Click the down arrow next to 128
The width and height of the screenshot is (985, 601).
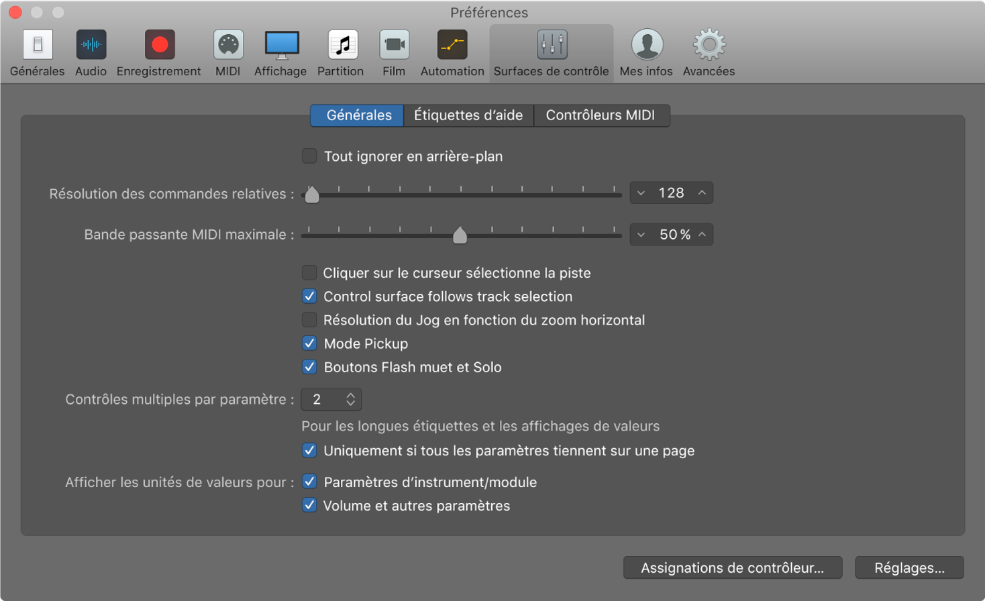[x=640, y=193]
